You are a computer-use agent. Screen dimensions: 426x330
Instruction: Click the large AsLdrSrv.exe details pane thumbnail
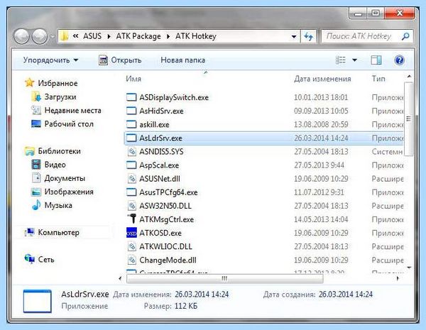click(x=37, y=301)
